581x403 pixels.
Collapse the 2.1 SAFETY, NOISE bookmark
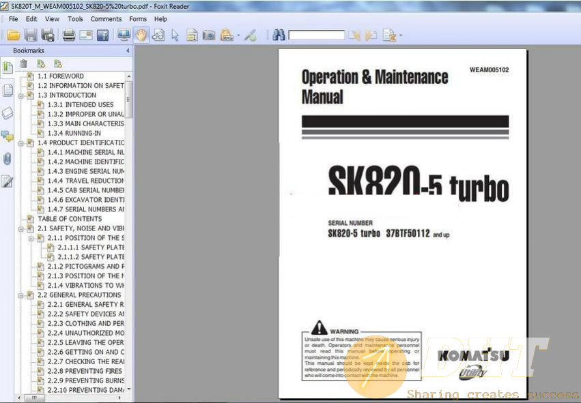click(21, 229)
